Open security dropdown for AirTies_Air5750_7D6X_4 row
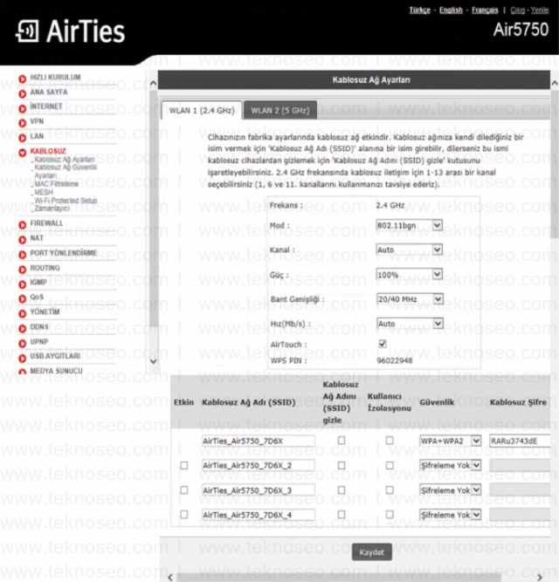This screenshot has width=559, height=582. pos(450,515)
